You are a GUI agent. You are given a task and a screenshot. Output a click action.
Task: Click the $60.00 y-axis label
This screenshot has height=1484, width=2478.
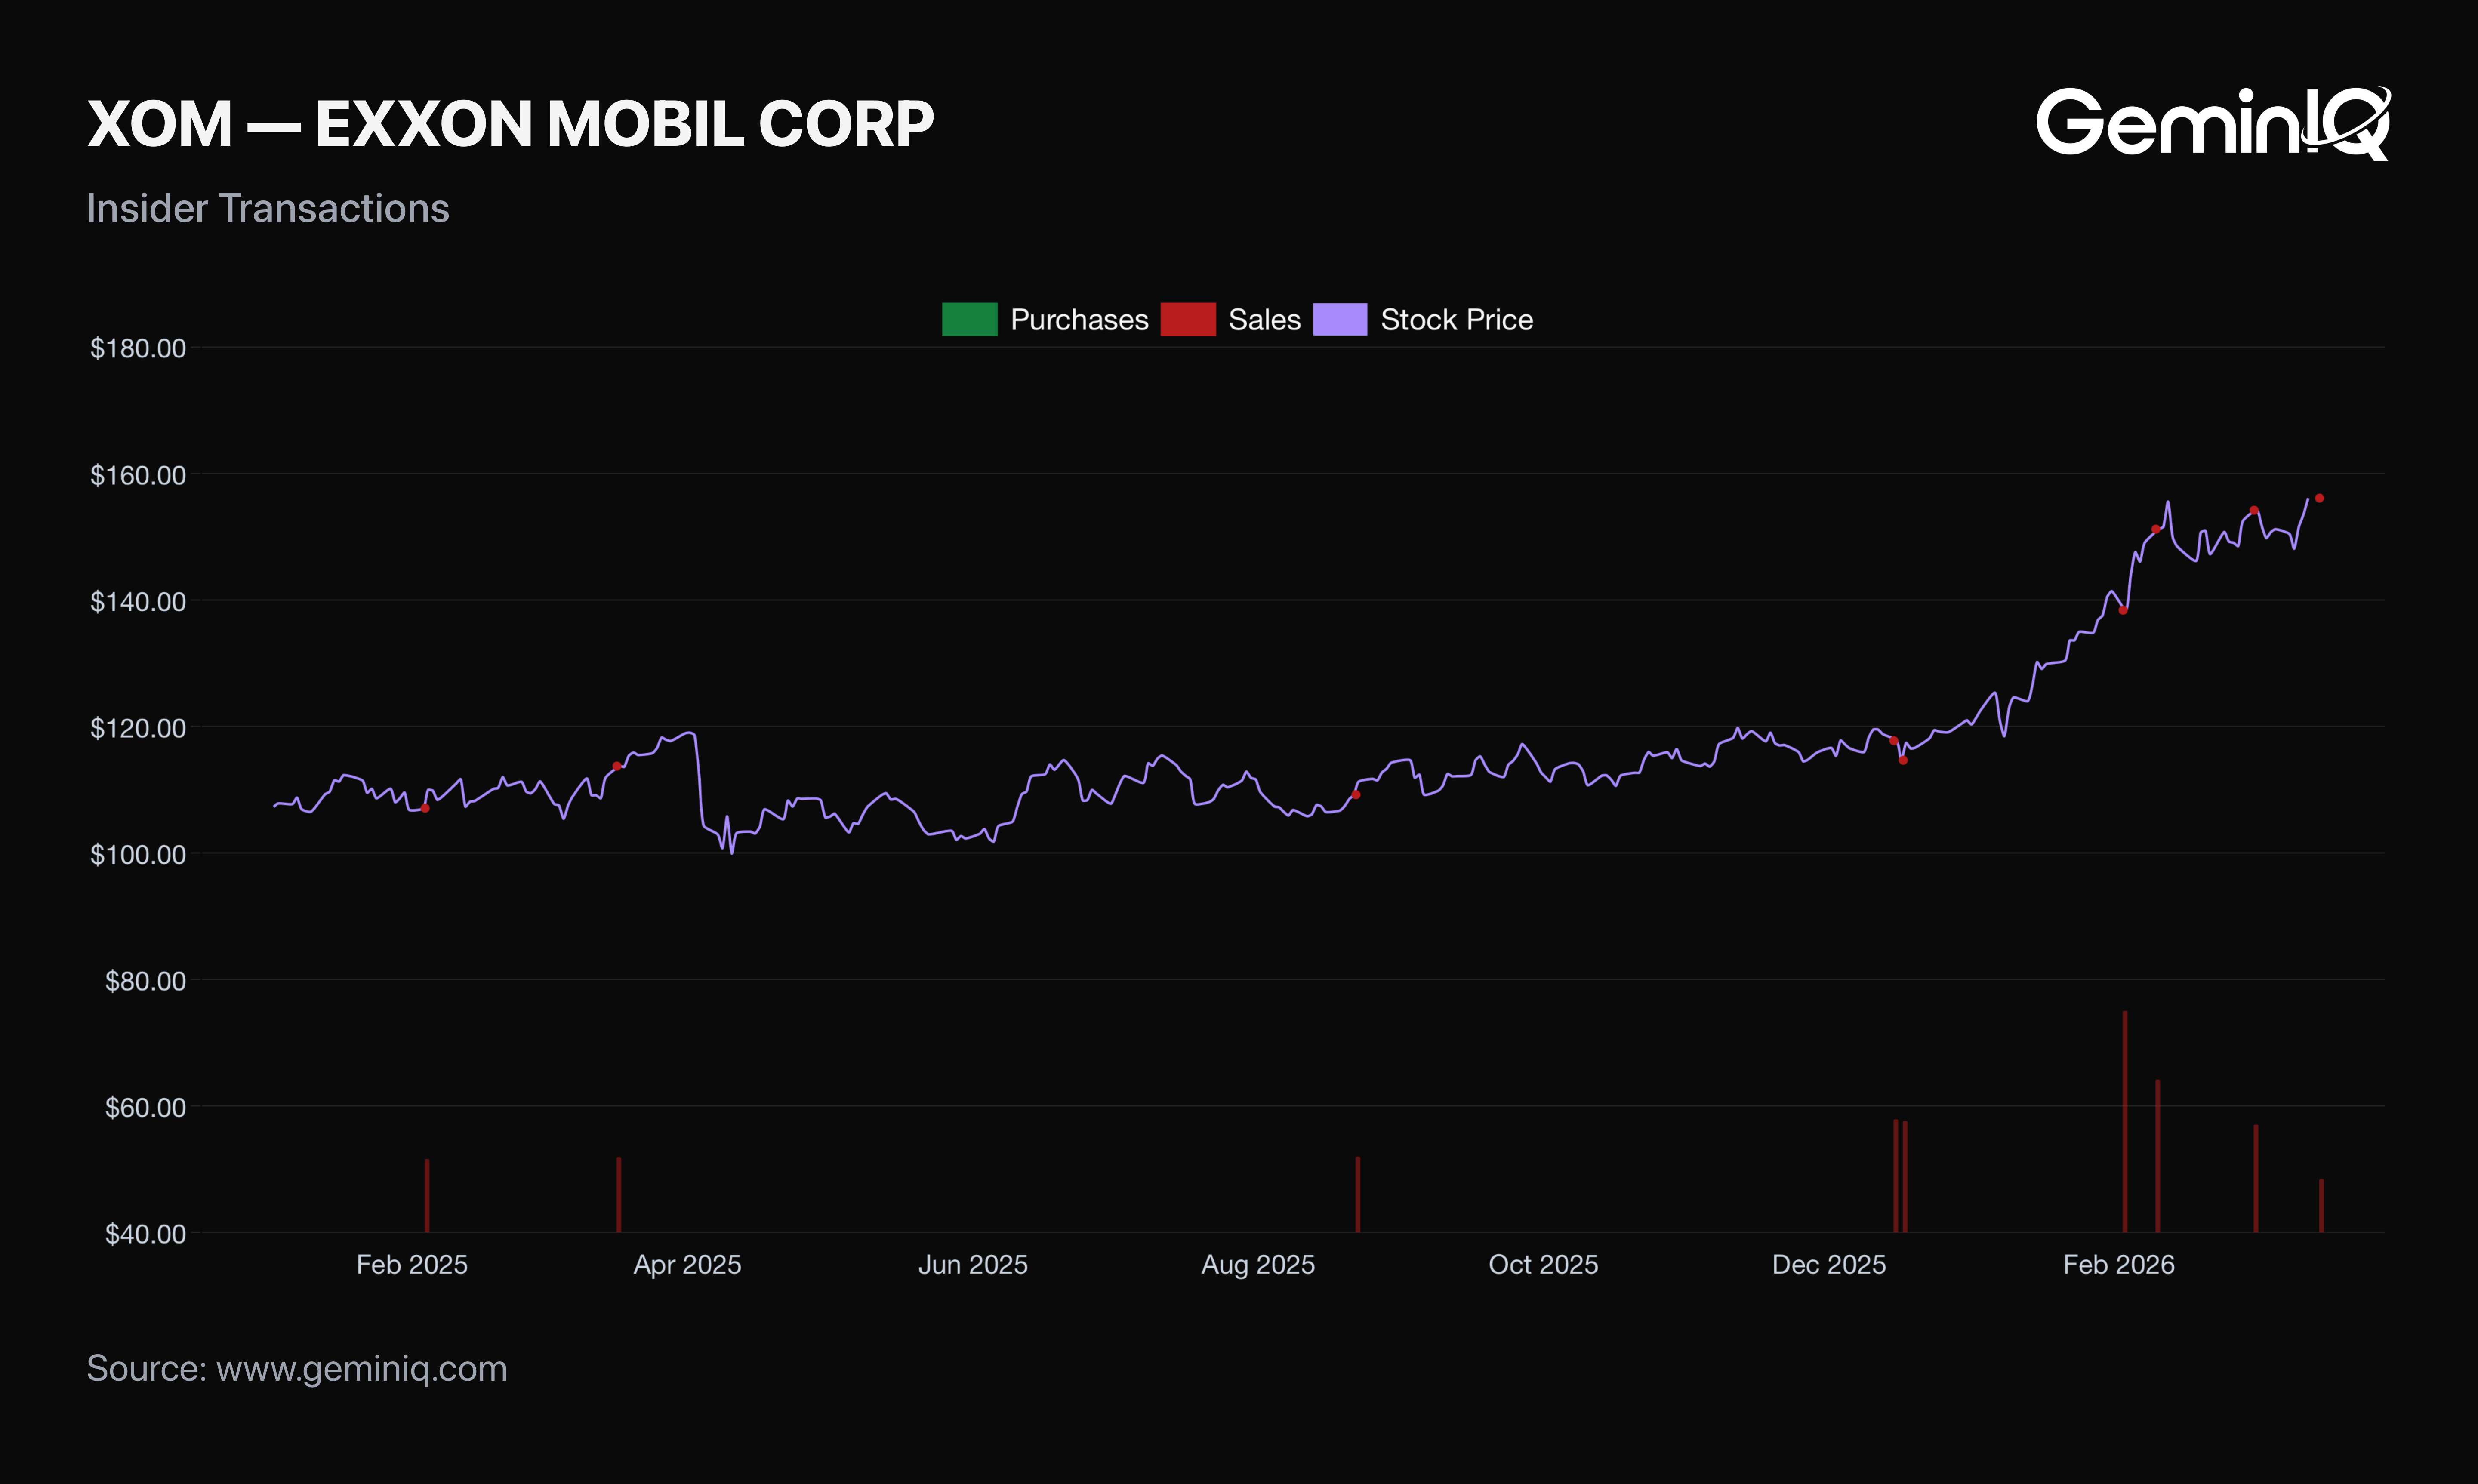tap(146, 1107)
